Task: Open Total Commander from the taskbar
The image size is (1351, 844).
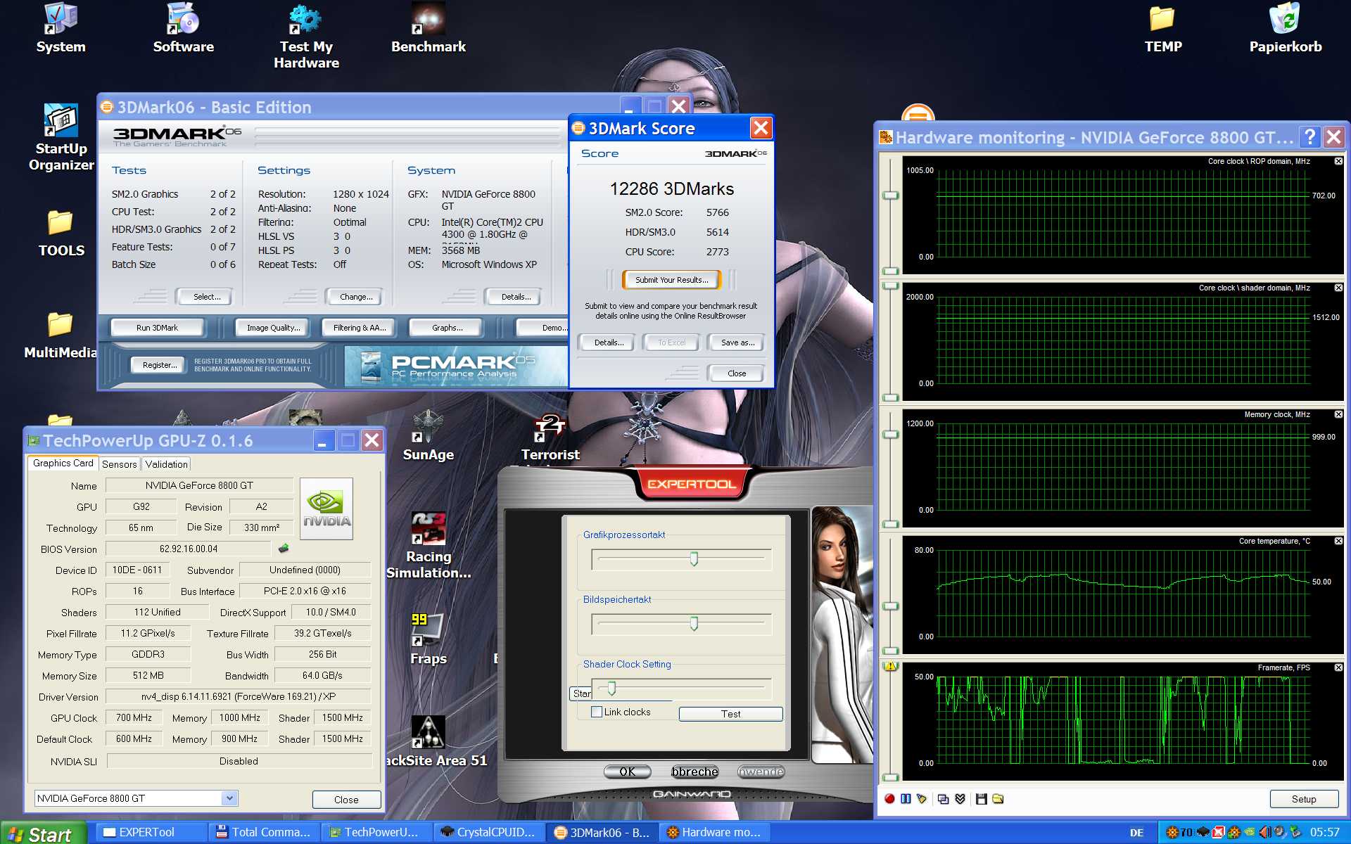Action: [x=264, y=832]
